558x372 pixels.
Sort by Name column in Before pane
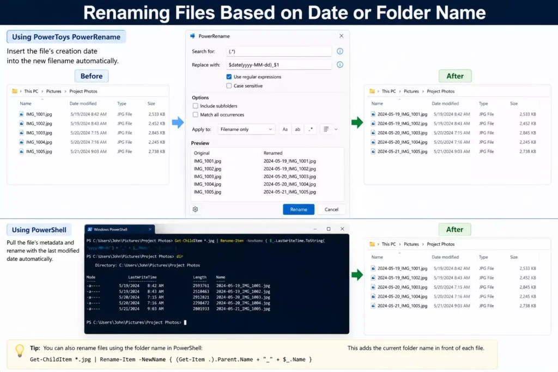pos(26,103)
